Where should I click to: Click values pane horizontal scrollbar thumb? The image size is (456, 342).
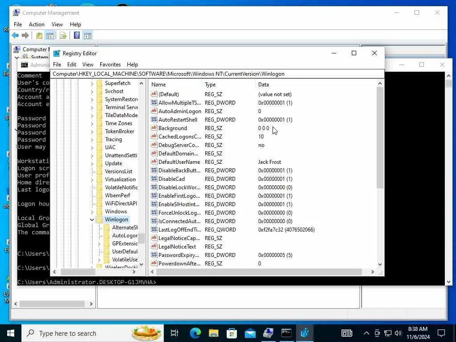[259, 272]
